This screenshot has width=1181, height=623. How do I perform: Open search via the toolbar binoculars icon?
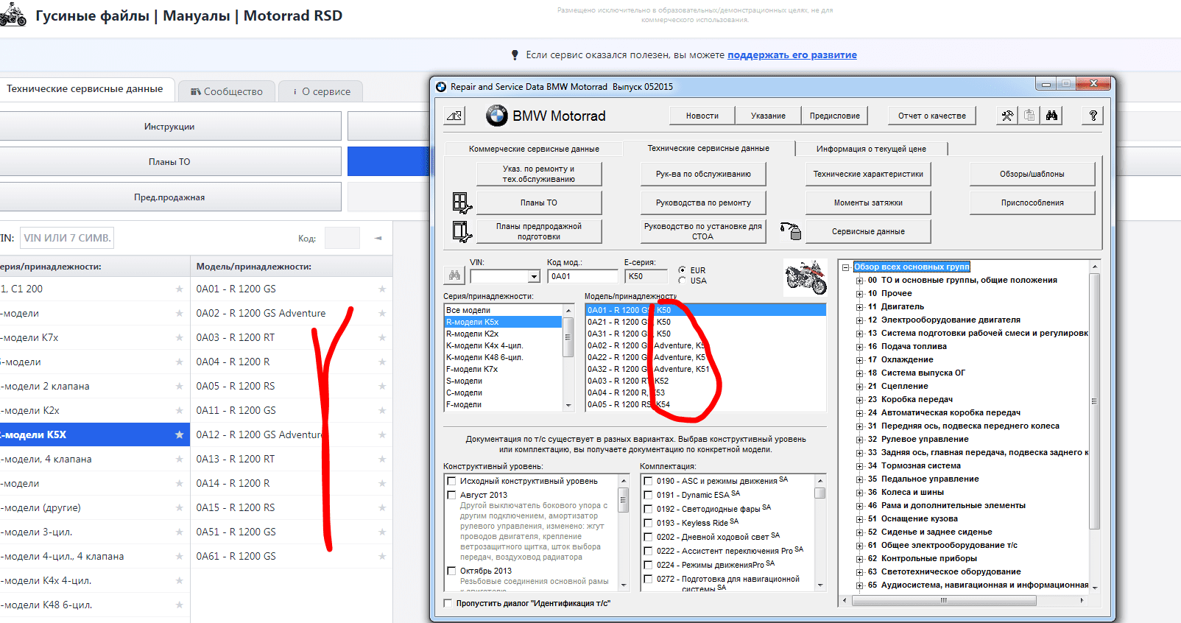(1051, 116)
